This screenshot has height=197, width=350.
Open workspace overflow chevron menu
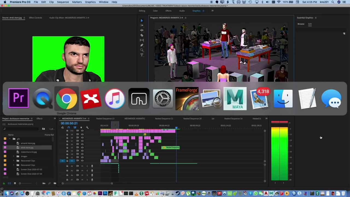click(212, 11)
